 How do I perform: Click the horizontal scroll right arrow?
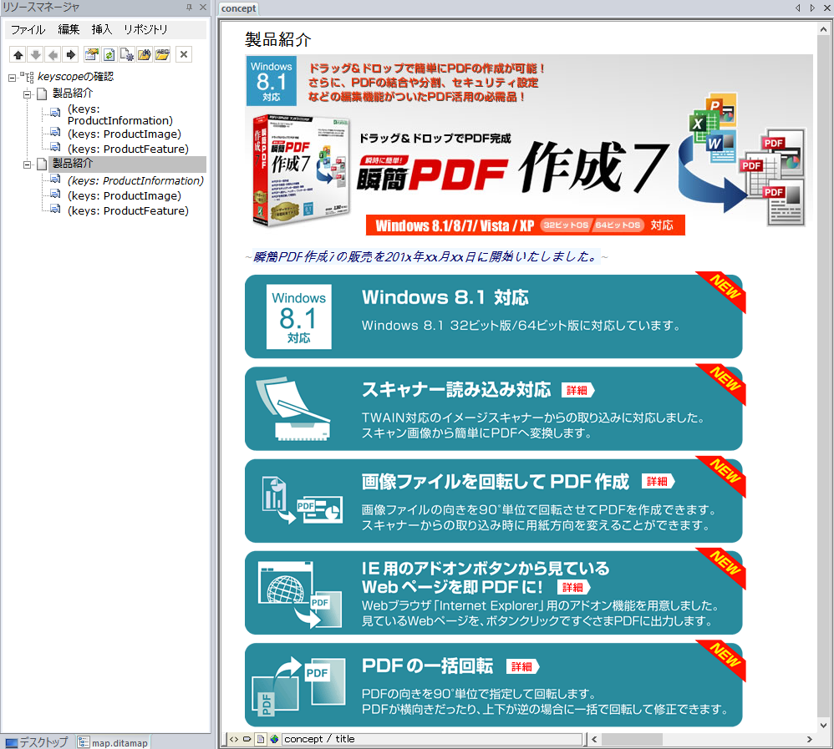(x=809, y=740)
